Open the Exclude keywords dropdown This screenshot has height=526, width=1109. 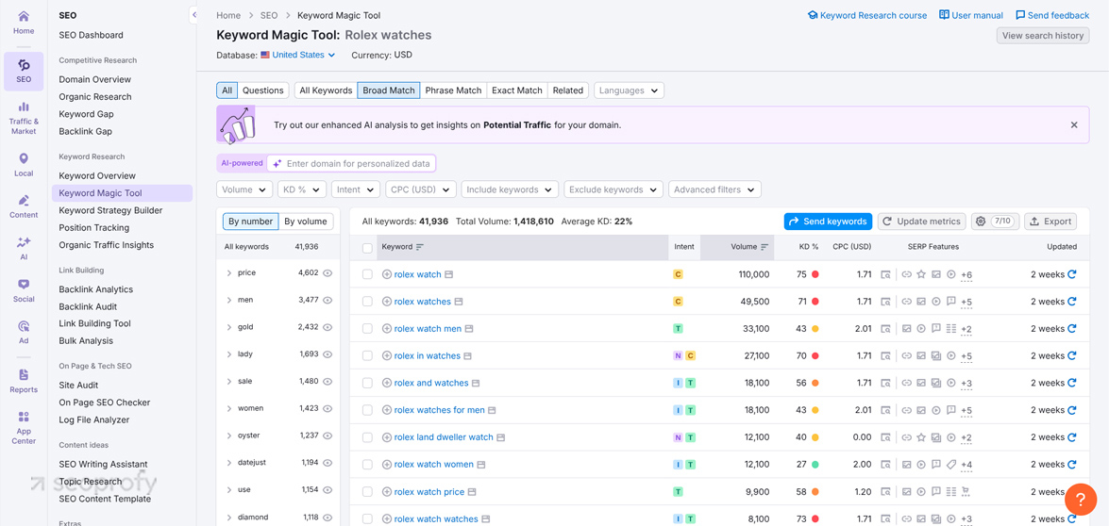pos(613,189)
